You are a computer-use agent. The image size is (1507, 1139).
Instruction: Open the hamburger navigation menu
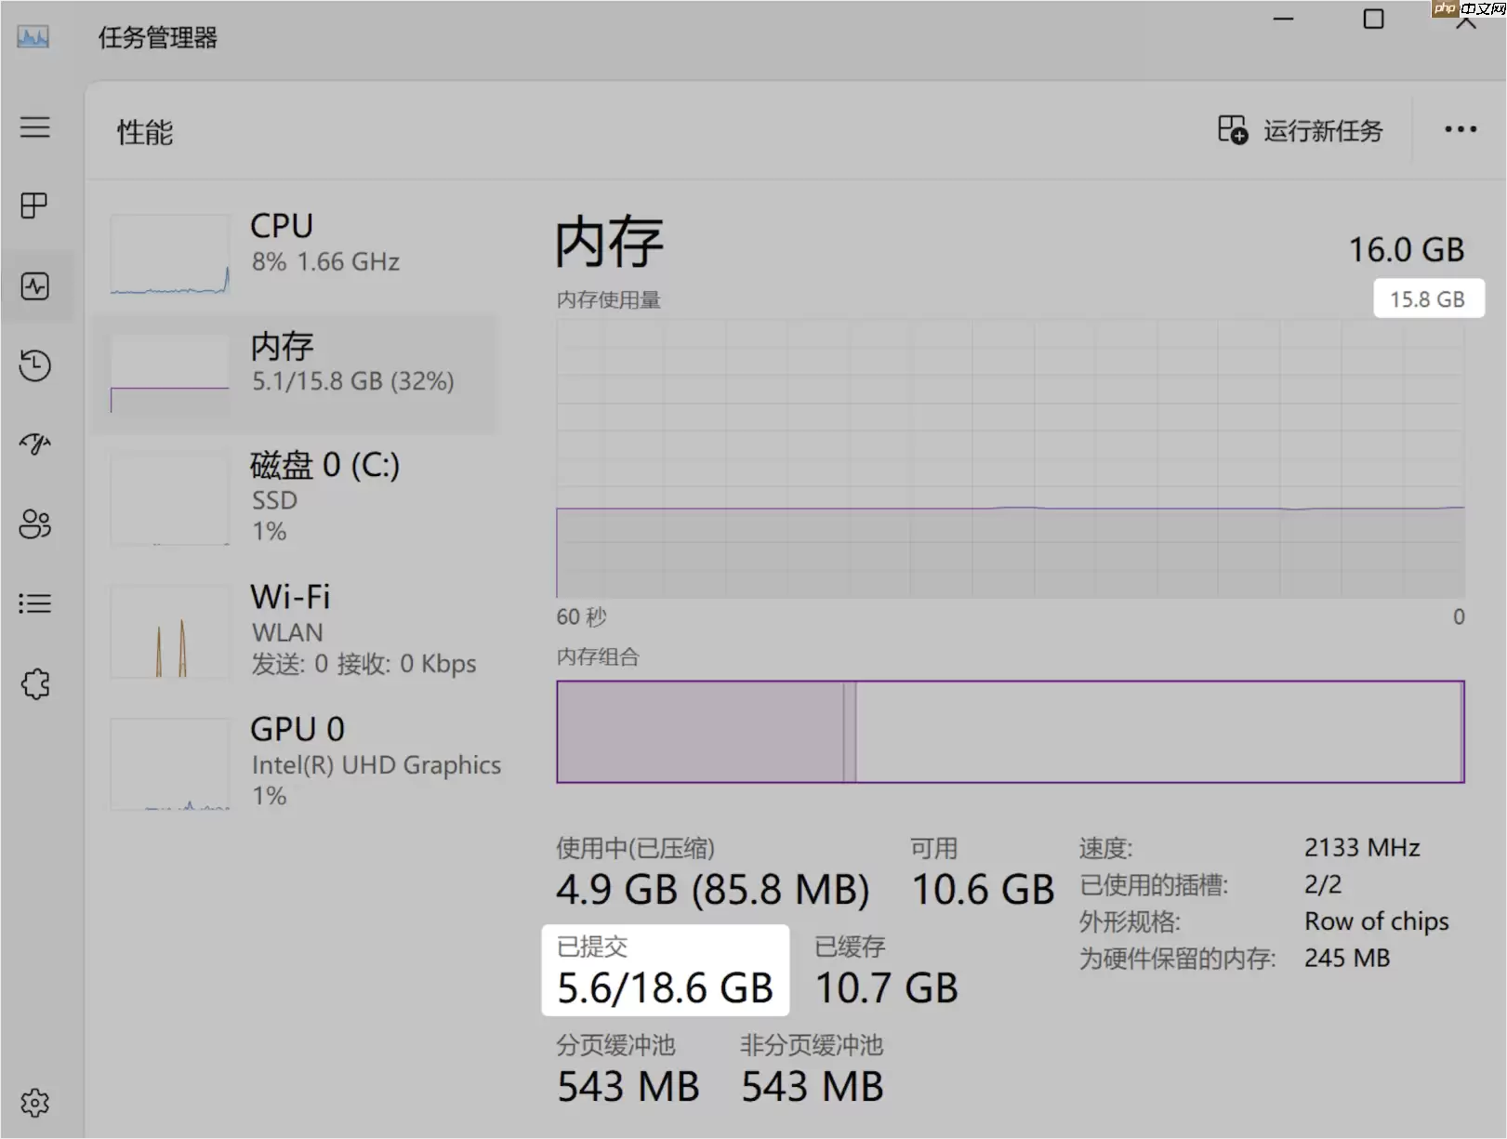pyautogui.click(x=35, y=126)
